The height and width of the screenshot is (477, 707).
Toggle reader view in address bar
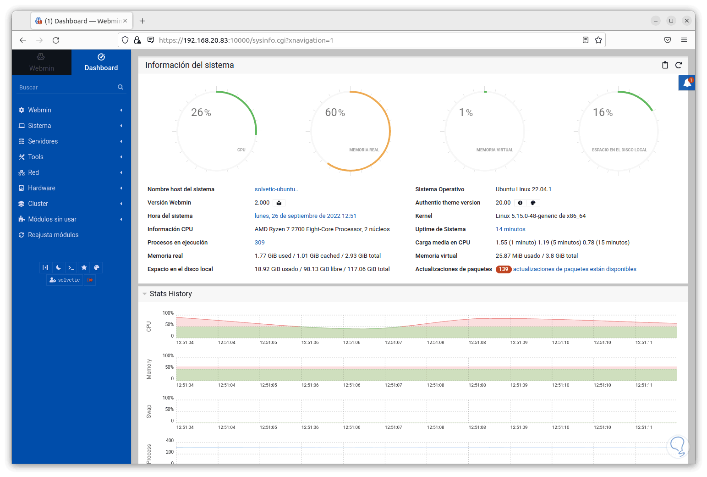coord(586,40)
